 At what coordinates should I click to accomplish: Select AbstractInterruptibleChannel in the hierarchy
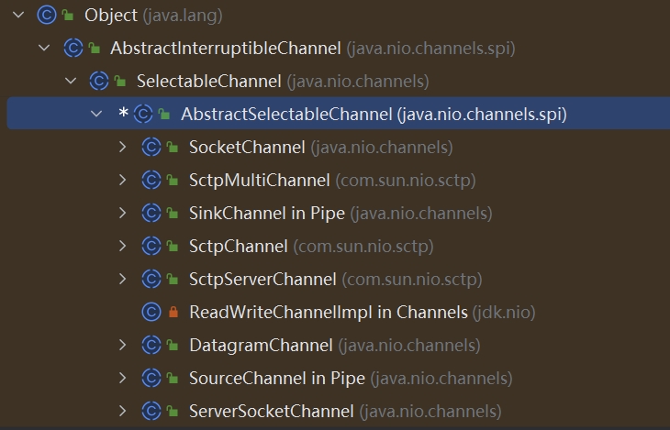click(226, 49)
